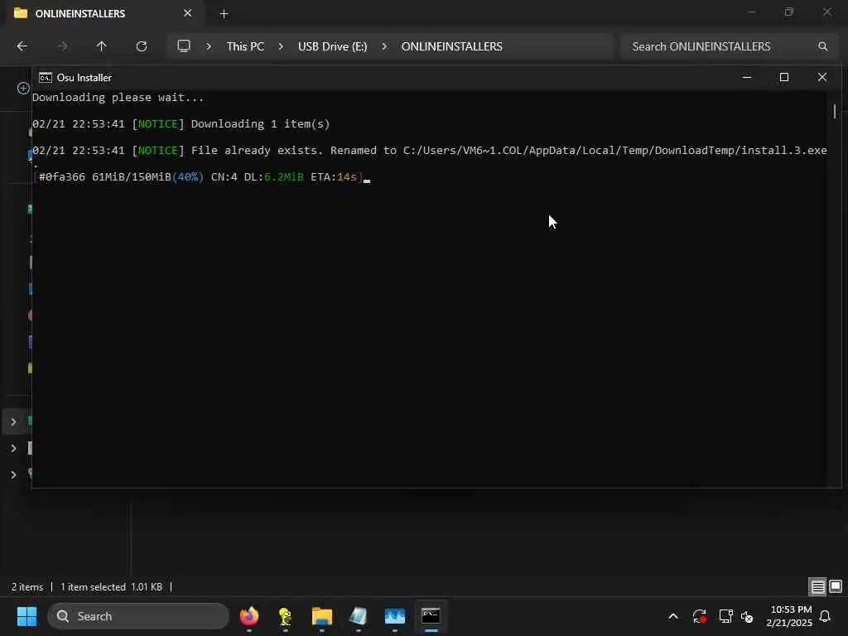Open the Windows Start menu
848x636 pixels.
click(26, 616)
